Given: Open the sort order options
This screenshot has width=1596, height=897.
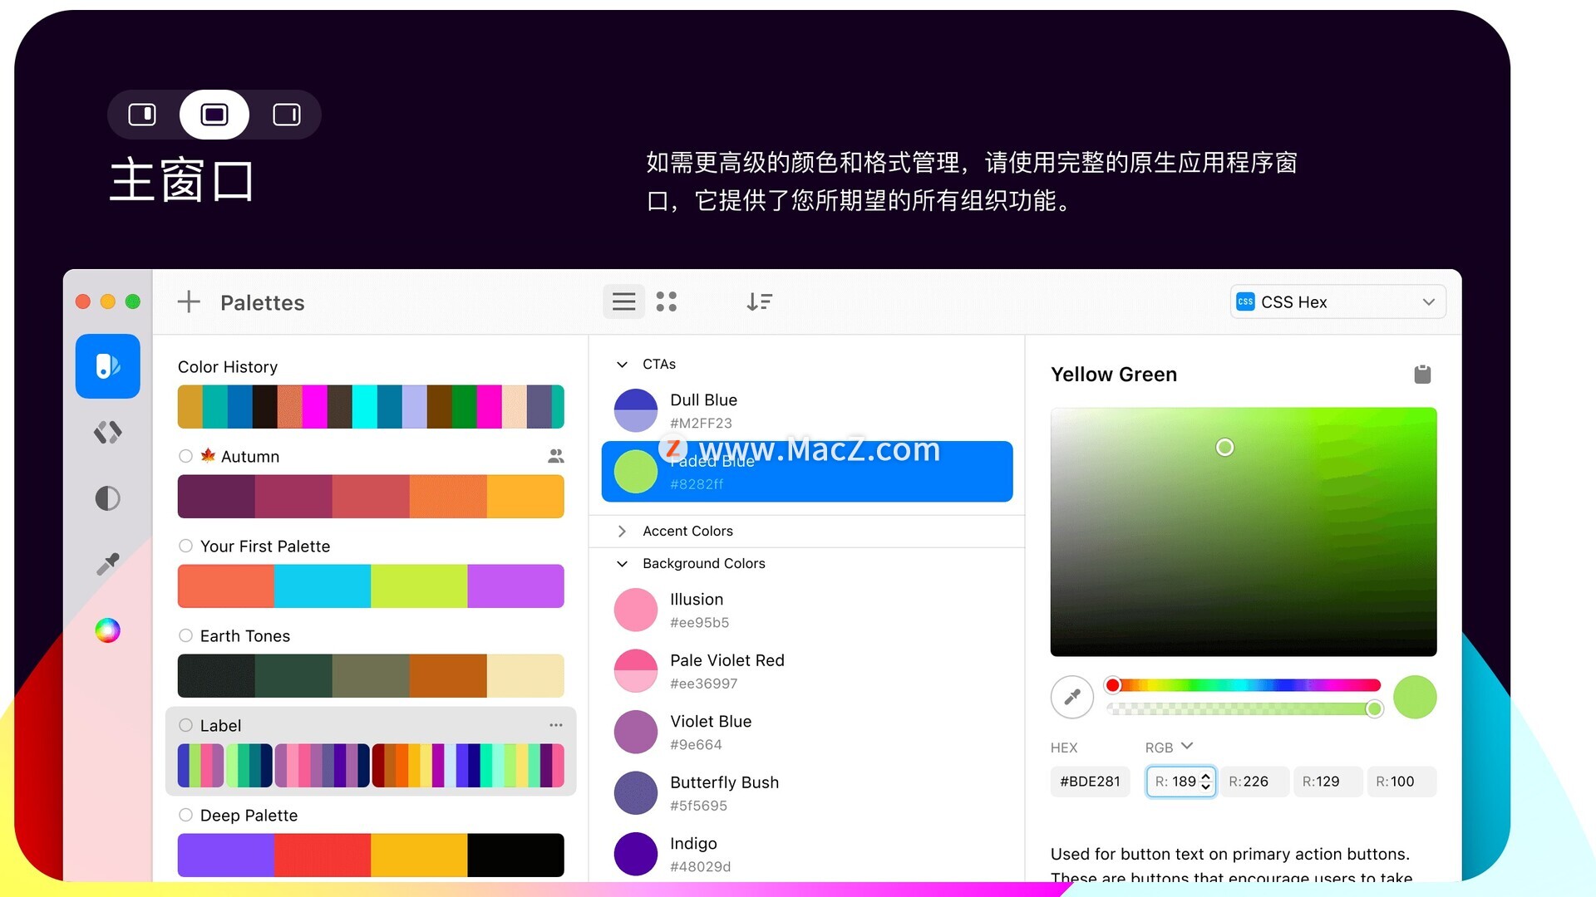Looking at the screenshot, I should [x=759, y=301].
